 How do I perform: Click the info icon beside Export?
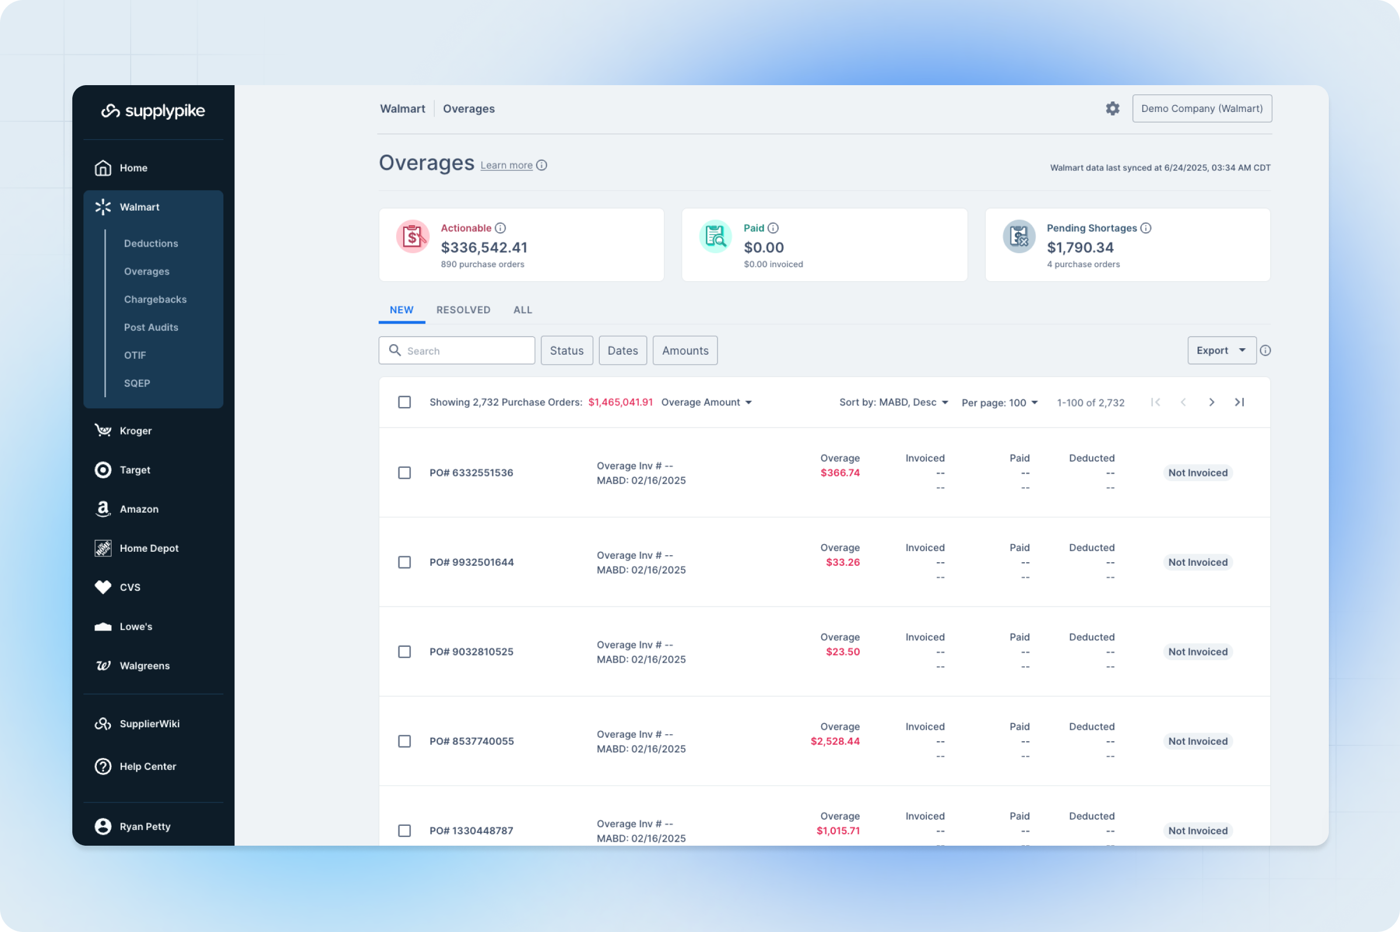pos(1265,351)
